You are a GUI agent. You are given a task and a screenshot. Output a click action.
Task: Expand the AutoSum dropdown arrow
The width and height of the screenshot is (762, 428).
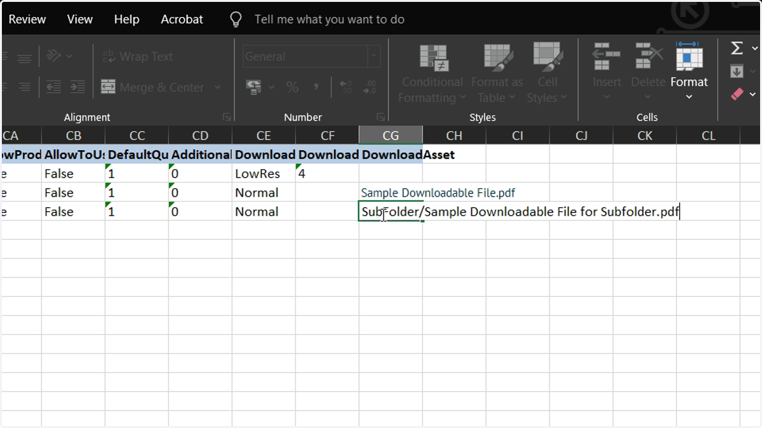click(x=754, y=48)
